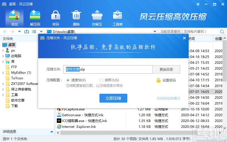Expand the MyEditor (1) folder node
The image size is (227, 142).
pos(3,73)
